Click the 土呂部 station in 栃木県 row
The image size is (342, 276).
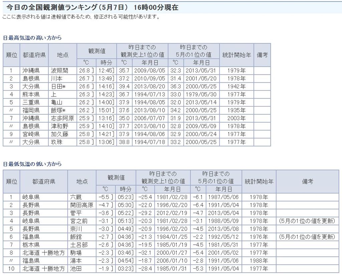(78, 245)
